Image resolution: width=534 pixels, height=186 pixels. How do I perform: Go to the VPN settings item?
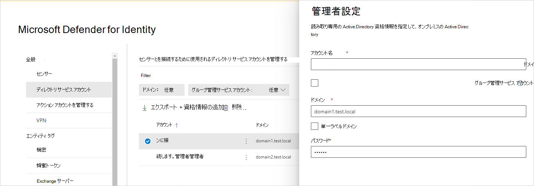42,120
